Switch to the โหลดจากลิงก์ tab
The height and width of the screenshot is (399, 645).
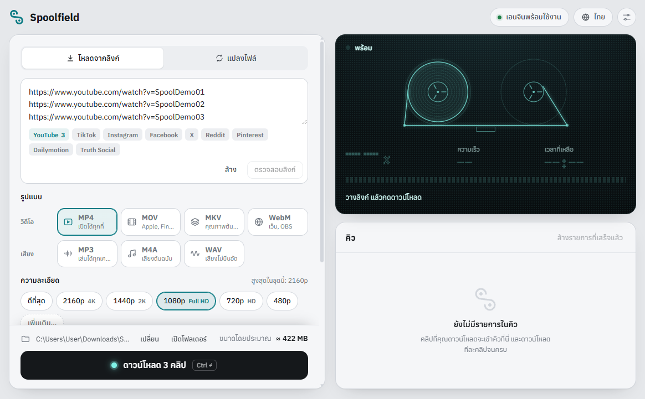(x=93, y=58)
